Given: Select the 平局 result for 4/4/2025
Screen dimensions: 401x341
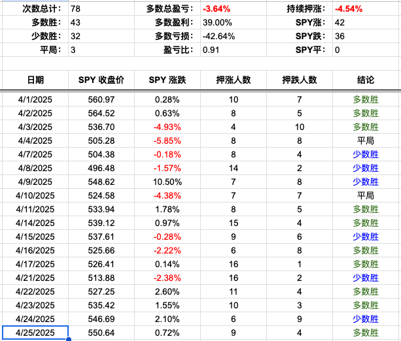Looking at the screenshot, I should point(366,140).
